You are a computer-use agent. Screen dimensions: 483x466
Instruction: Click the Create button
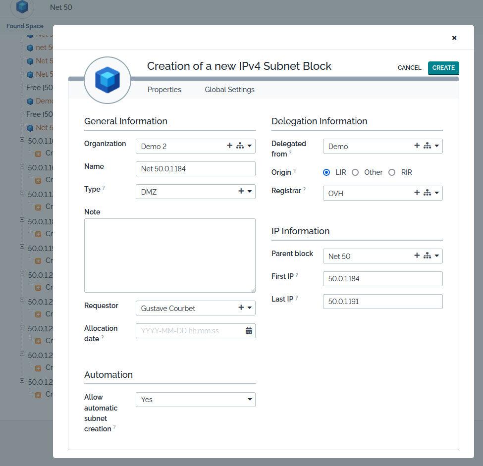[443, 68]
